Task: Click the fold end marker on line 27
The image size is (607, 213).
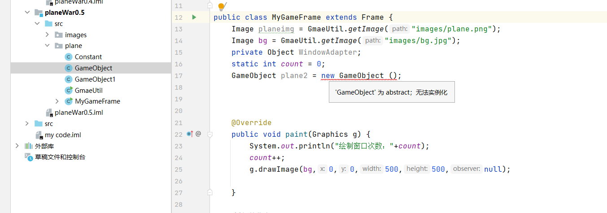Action: pyautogui.click(x=210, y=192)
